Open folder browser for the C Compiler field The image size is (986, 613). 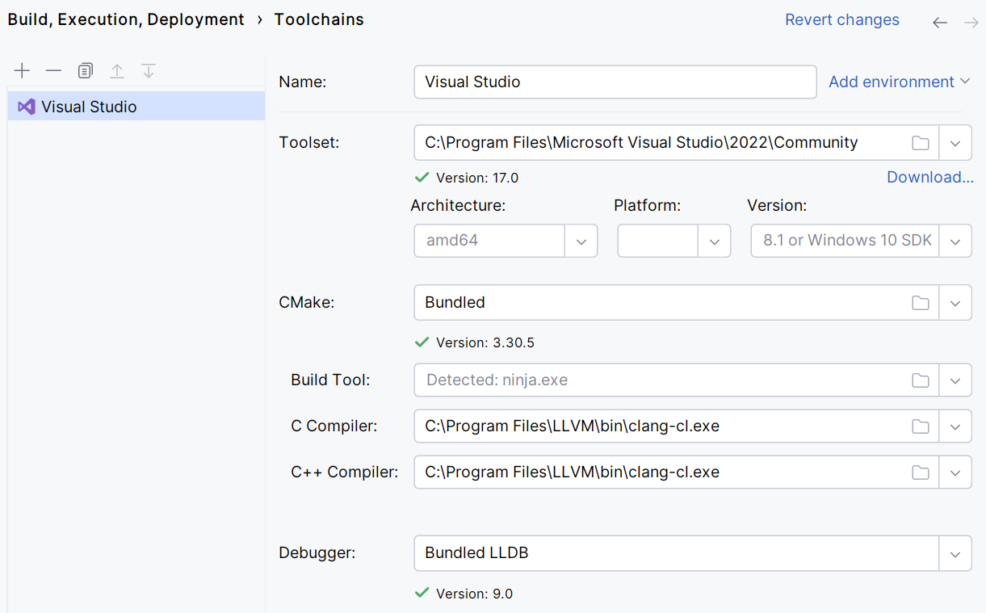click(921, 426)
